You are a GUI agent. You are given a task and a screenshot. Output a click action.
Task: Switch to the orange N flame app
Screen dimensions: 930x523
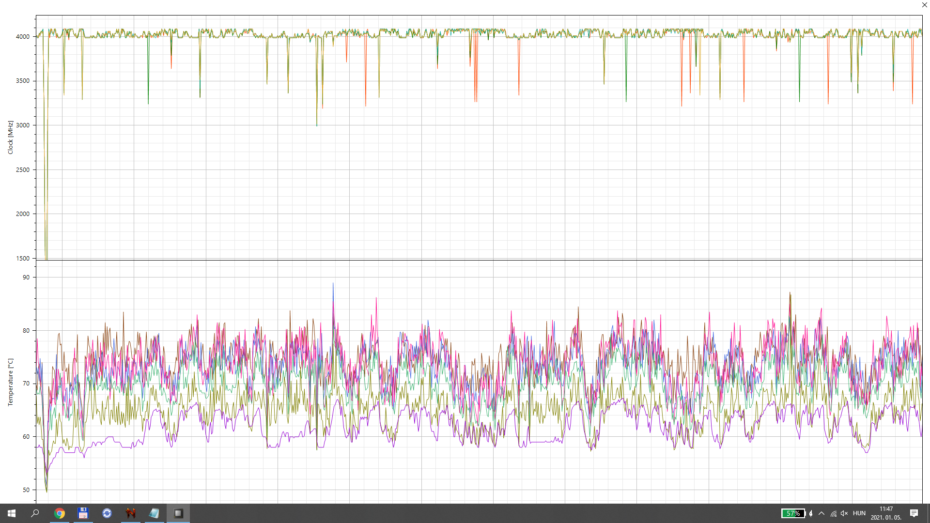pyautogui.click(x=131, y=513)
